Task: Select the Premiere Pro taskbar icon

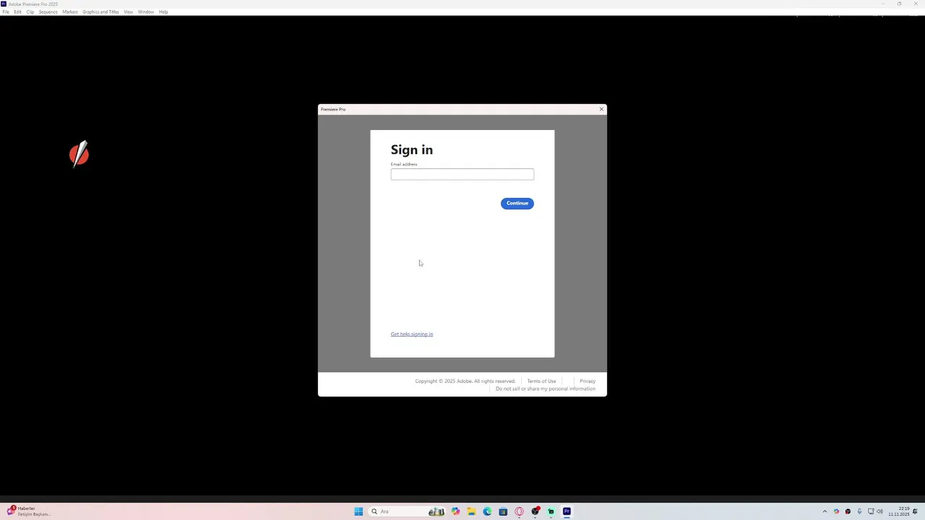Action: tap(567, 511)
